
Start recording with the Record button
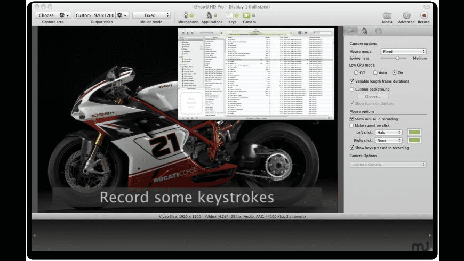(424, 15)
